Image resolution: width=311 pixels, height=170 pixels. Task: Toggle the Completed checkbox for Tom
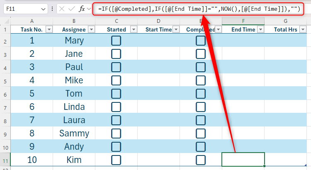point(201,94)
